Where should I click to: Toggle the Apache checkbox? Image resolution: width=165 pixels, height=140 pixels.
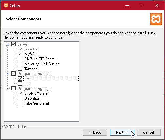tap(20, 49)
